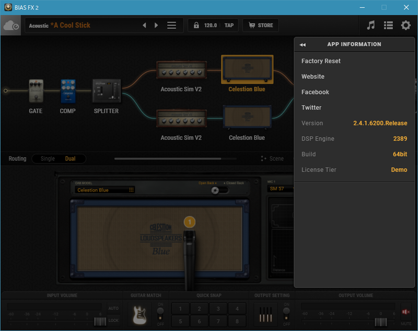
Task: Select Dual routing mode
Action: (x=71, y=158)
